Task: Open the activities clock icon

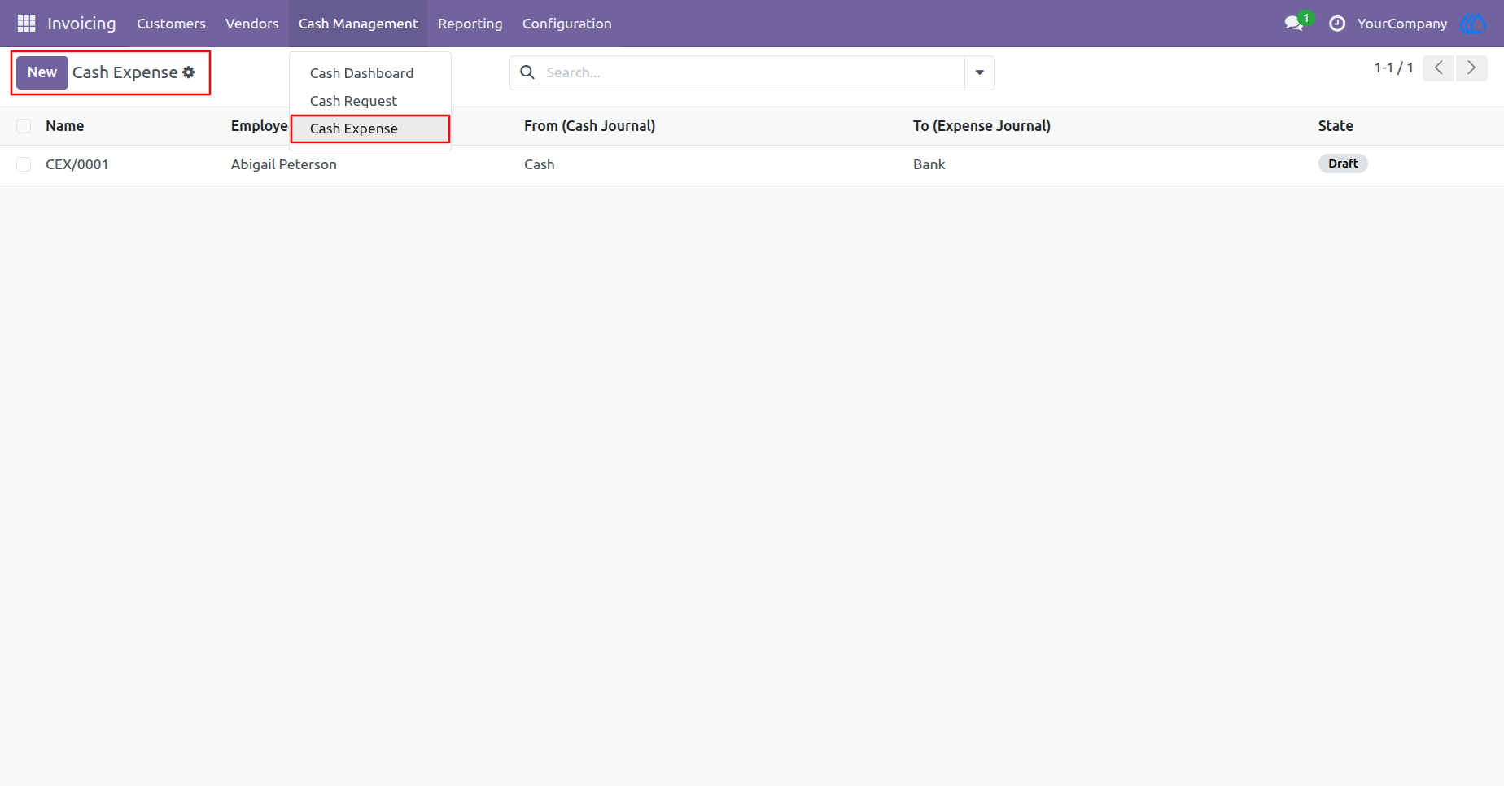Action: coord(1336,24)
